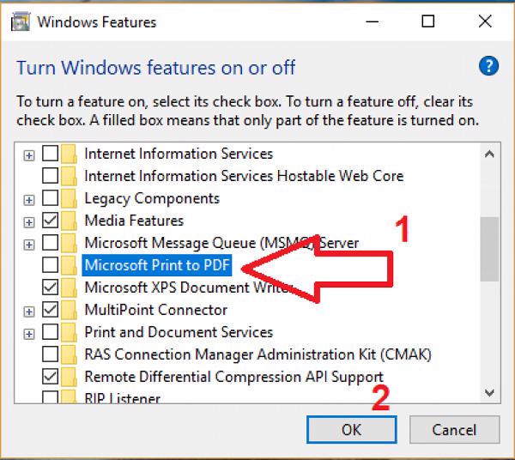Screen dimensions: 515x460
Task: Click the Internet Information Services folder icon
Action: tap(71, 154)
